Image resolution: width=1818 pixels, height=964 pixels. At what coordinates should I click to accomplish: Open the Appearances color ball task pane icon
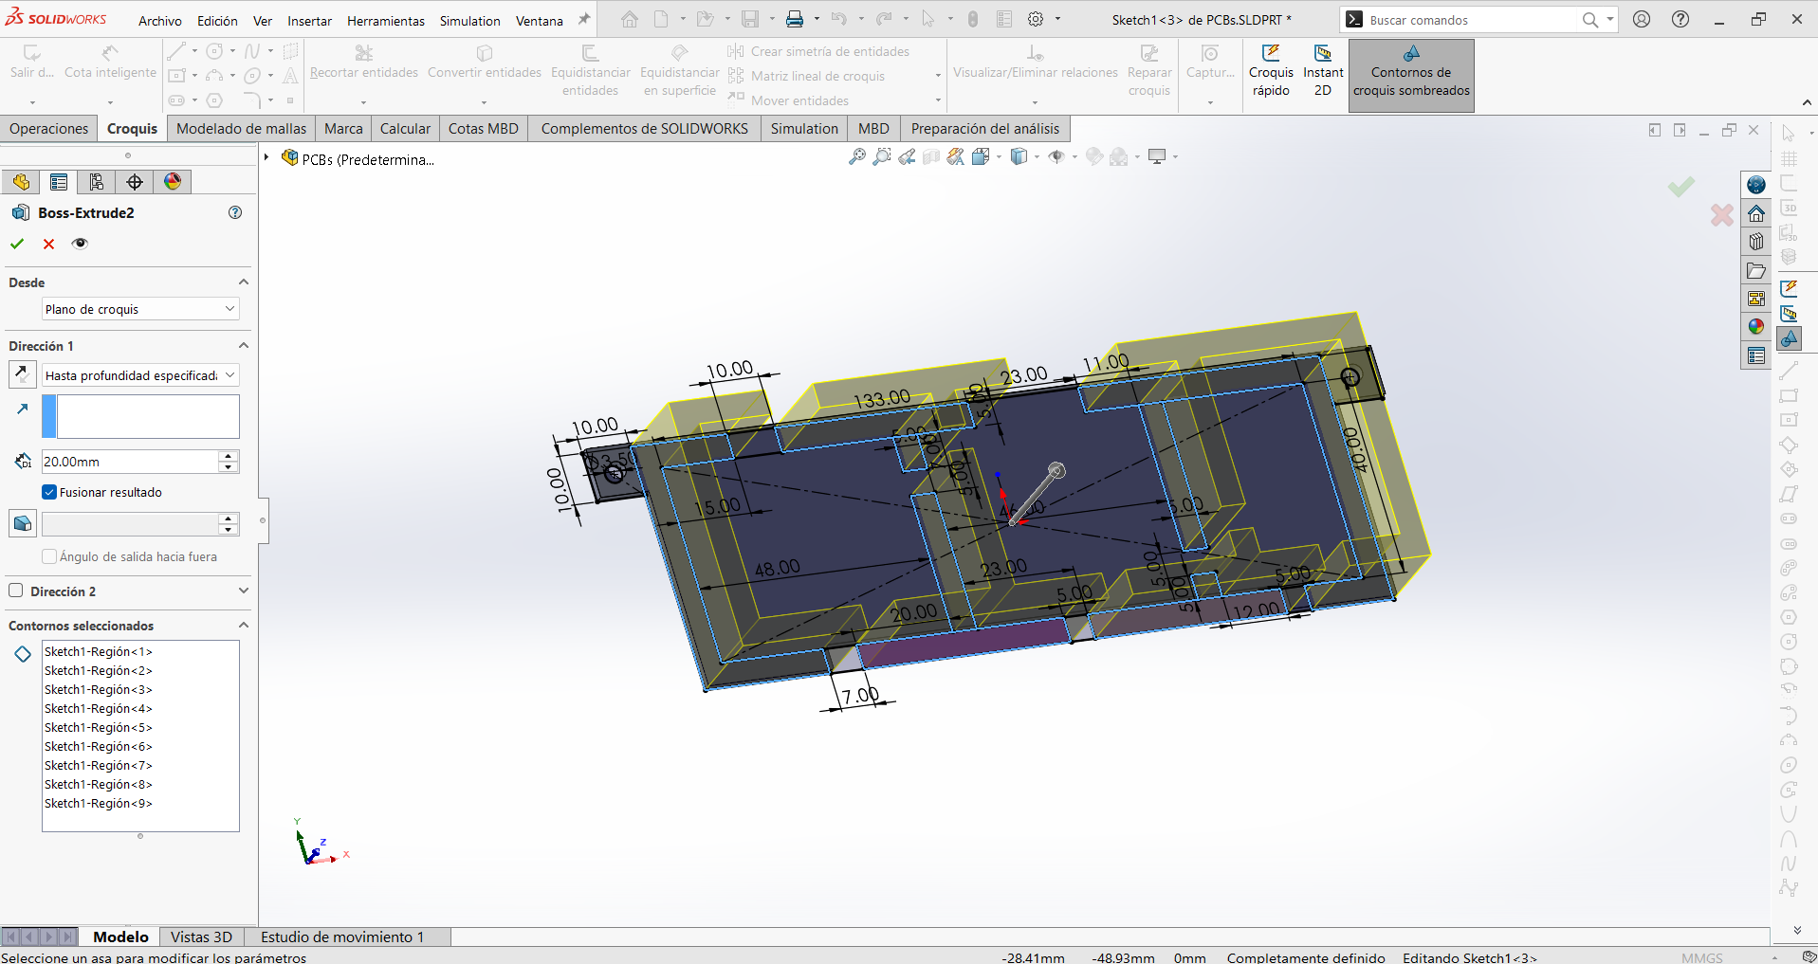pos(1756,327)
